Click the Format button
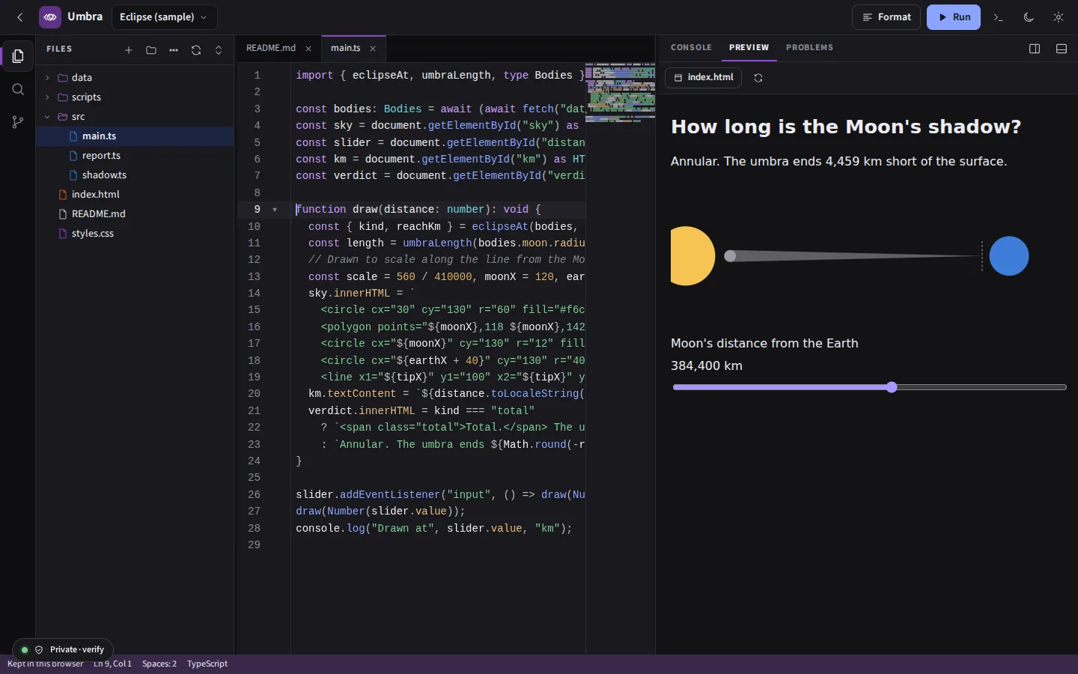Image resolution: width=1078 pixels, height=674 pixels. point(886,17)
